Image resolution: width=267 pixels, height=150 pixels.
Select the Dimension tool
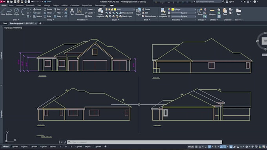79,12
